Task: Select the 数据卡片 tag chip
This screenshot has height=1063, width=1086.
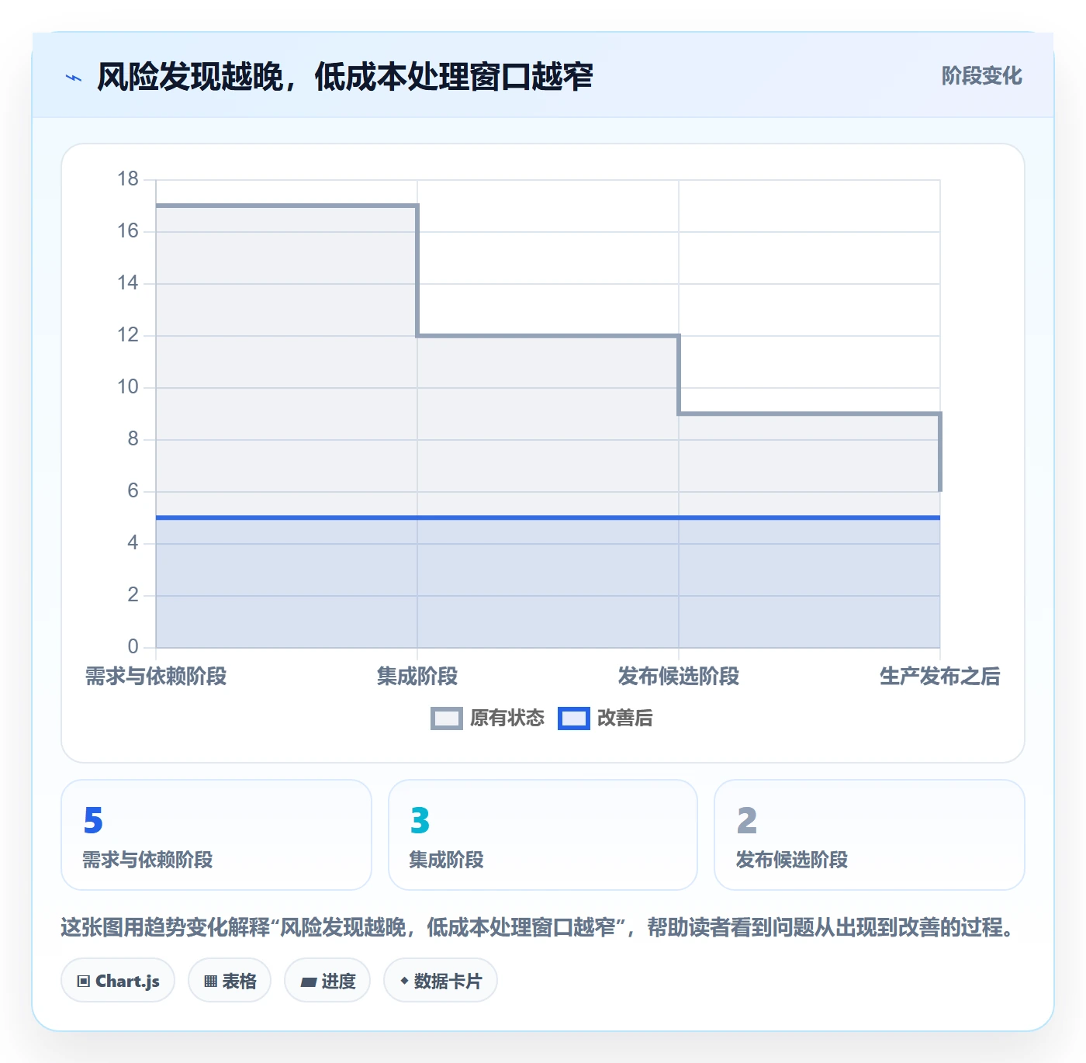Action: pos(441,981)
